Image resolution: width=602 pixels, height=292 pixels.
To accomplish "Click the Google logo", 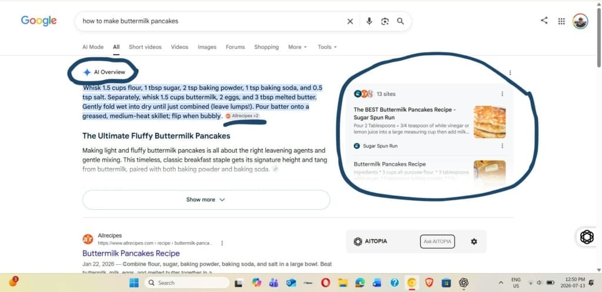I will point(39,21).
